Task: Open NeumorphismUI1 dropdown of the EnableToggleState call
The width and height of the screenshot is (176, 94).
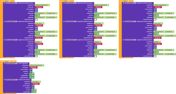Action: tap(12, 63)
